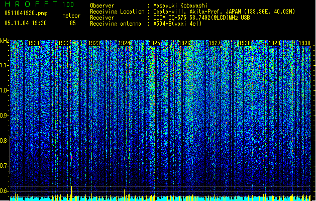
Task: Click the 1.0 frequency axis label
Action: [x=5, y=90]
